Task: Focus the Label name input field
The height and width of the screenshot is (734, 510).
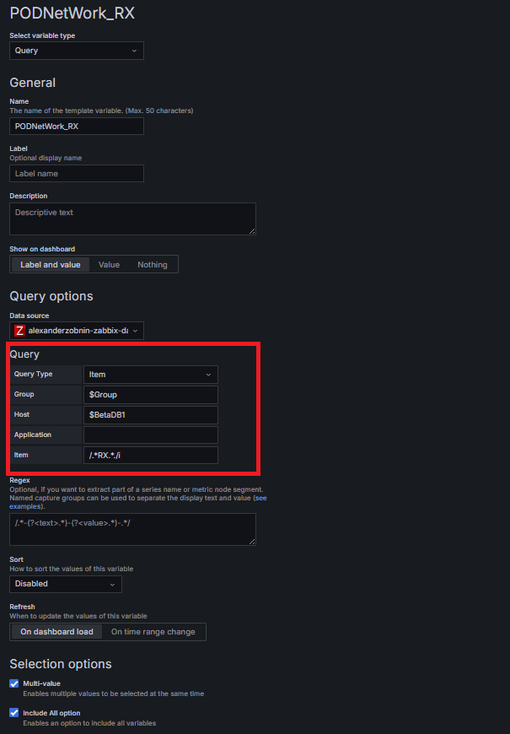Action: [x=77, y=174]
